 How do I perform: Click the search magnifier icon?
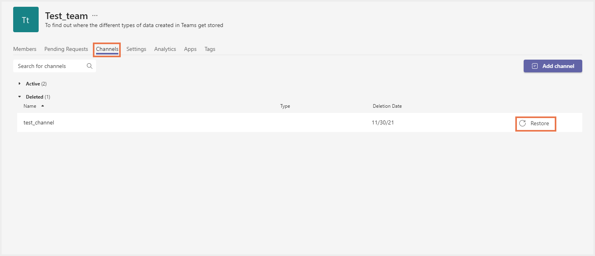pyautogui.click(x=90, y=66)
